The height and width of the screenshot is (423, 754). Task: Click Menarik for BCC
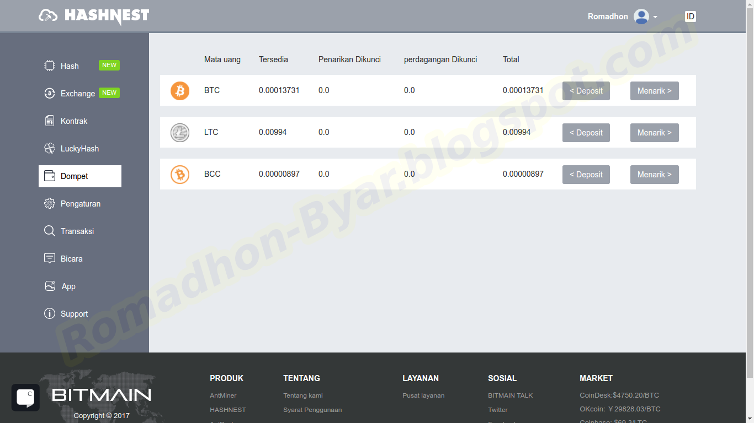[x=655, y=175]
